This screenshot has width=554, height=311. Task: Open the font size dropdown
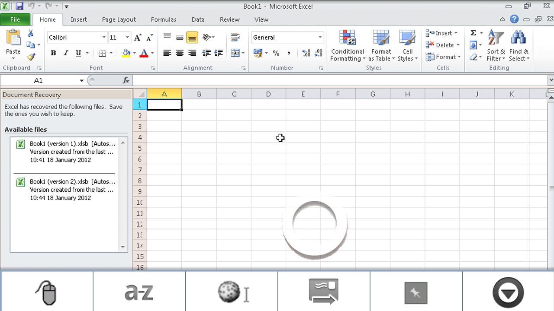[128, 37]
